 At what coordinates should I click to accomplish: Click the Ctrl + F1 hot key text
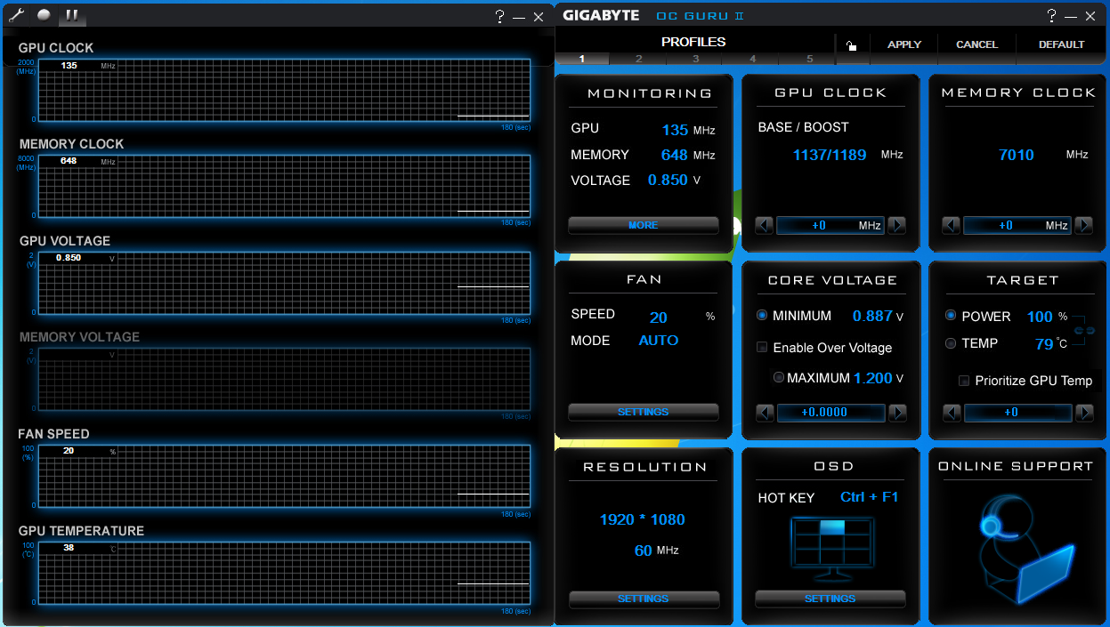pyautogui.click(x=870, y=497)
